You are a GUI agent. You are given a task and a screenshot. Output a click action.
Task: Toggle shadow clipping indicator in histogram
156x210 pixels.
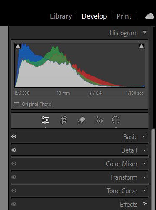(18, 46)
